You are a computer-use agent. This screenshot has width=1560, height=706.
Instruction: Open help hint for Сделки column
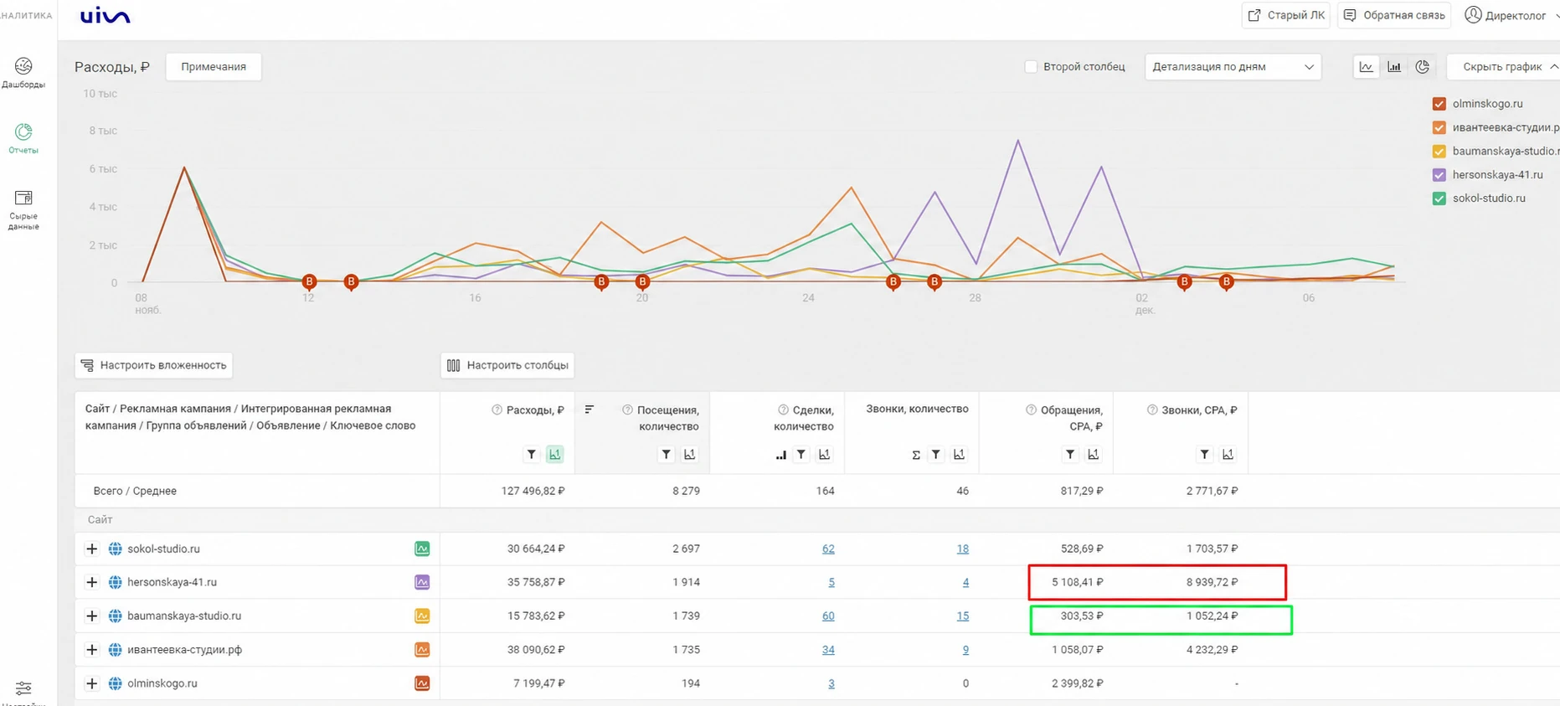point(783,410)
